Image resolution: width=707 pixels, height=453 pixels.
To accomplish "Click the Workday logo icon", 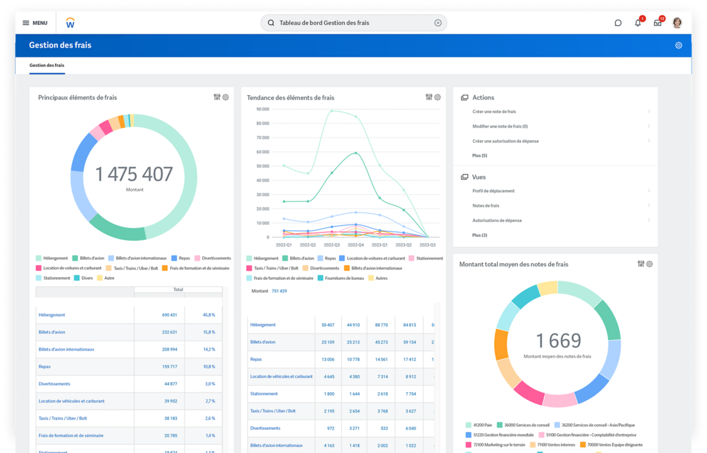I will point(70,23).
